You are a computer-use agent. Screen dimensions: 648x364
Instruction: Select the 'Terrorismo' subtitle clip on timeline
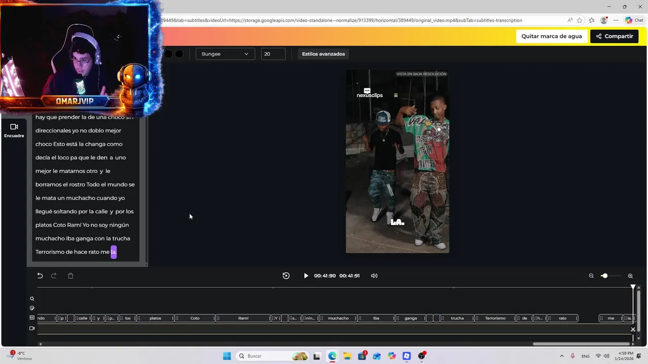[495, 318]
